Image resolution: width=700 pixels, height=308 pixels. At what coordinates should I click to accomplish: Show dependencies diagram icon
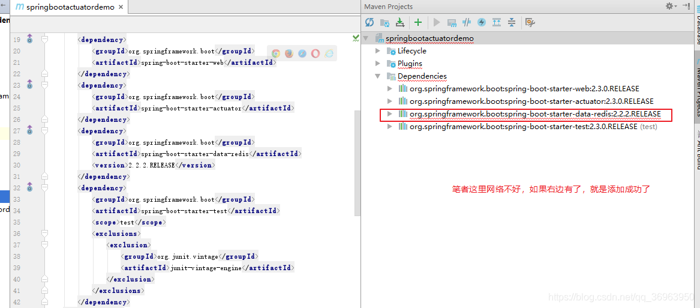pos(497,22)
